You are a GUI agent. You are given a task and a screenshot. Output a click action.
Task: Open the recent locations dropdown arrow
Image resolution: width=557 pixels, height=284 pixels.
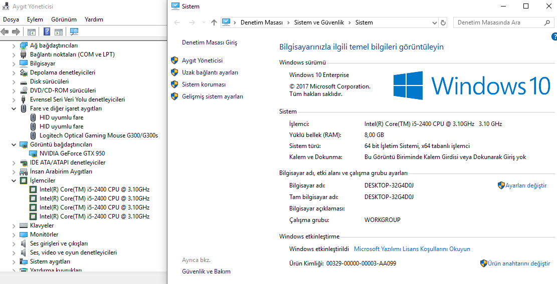tap(204, 22)
